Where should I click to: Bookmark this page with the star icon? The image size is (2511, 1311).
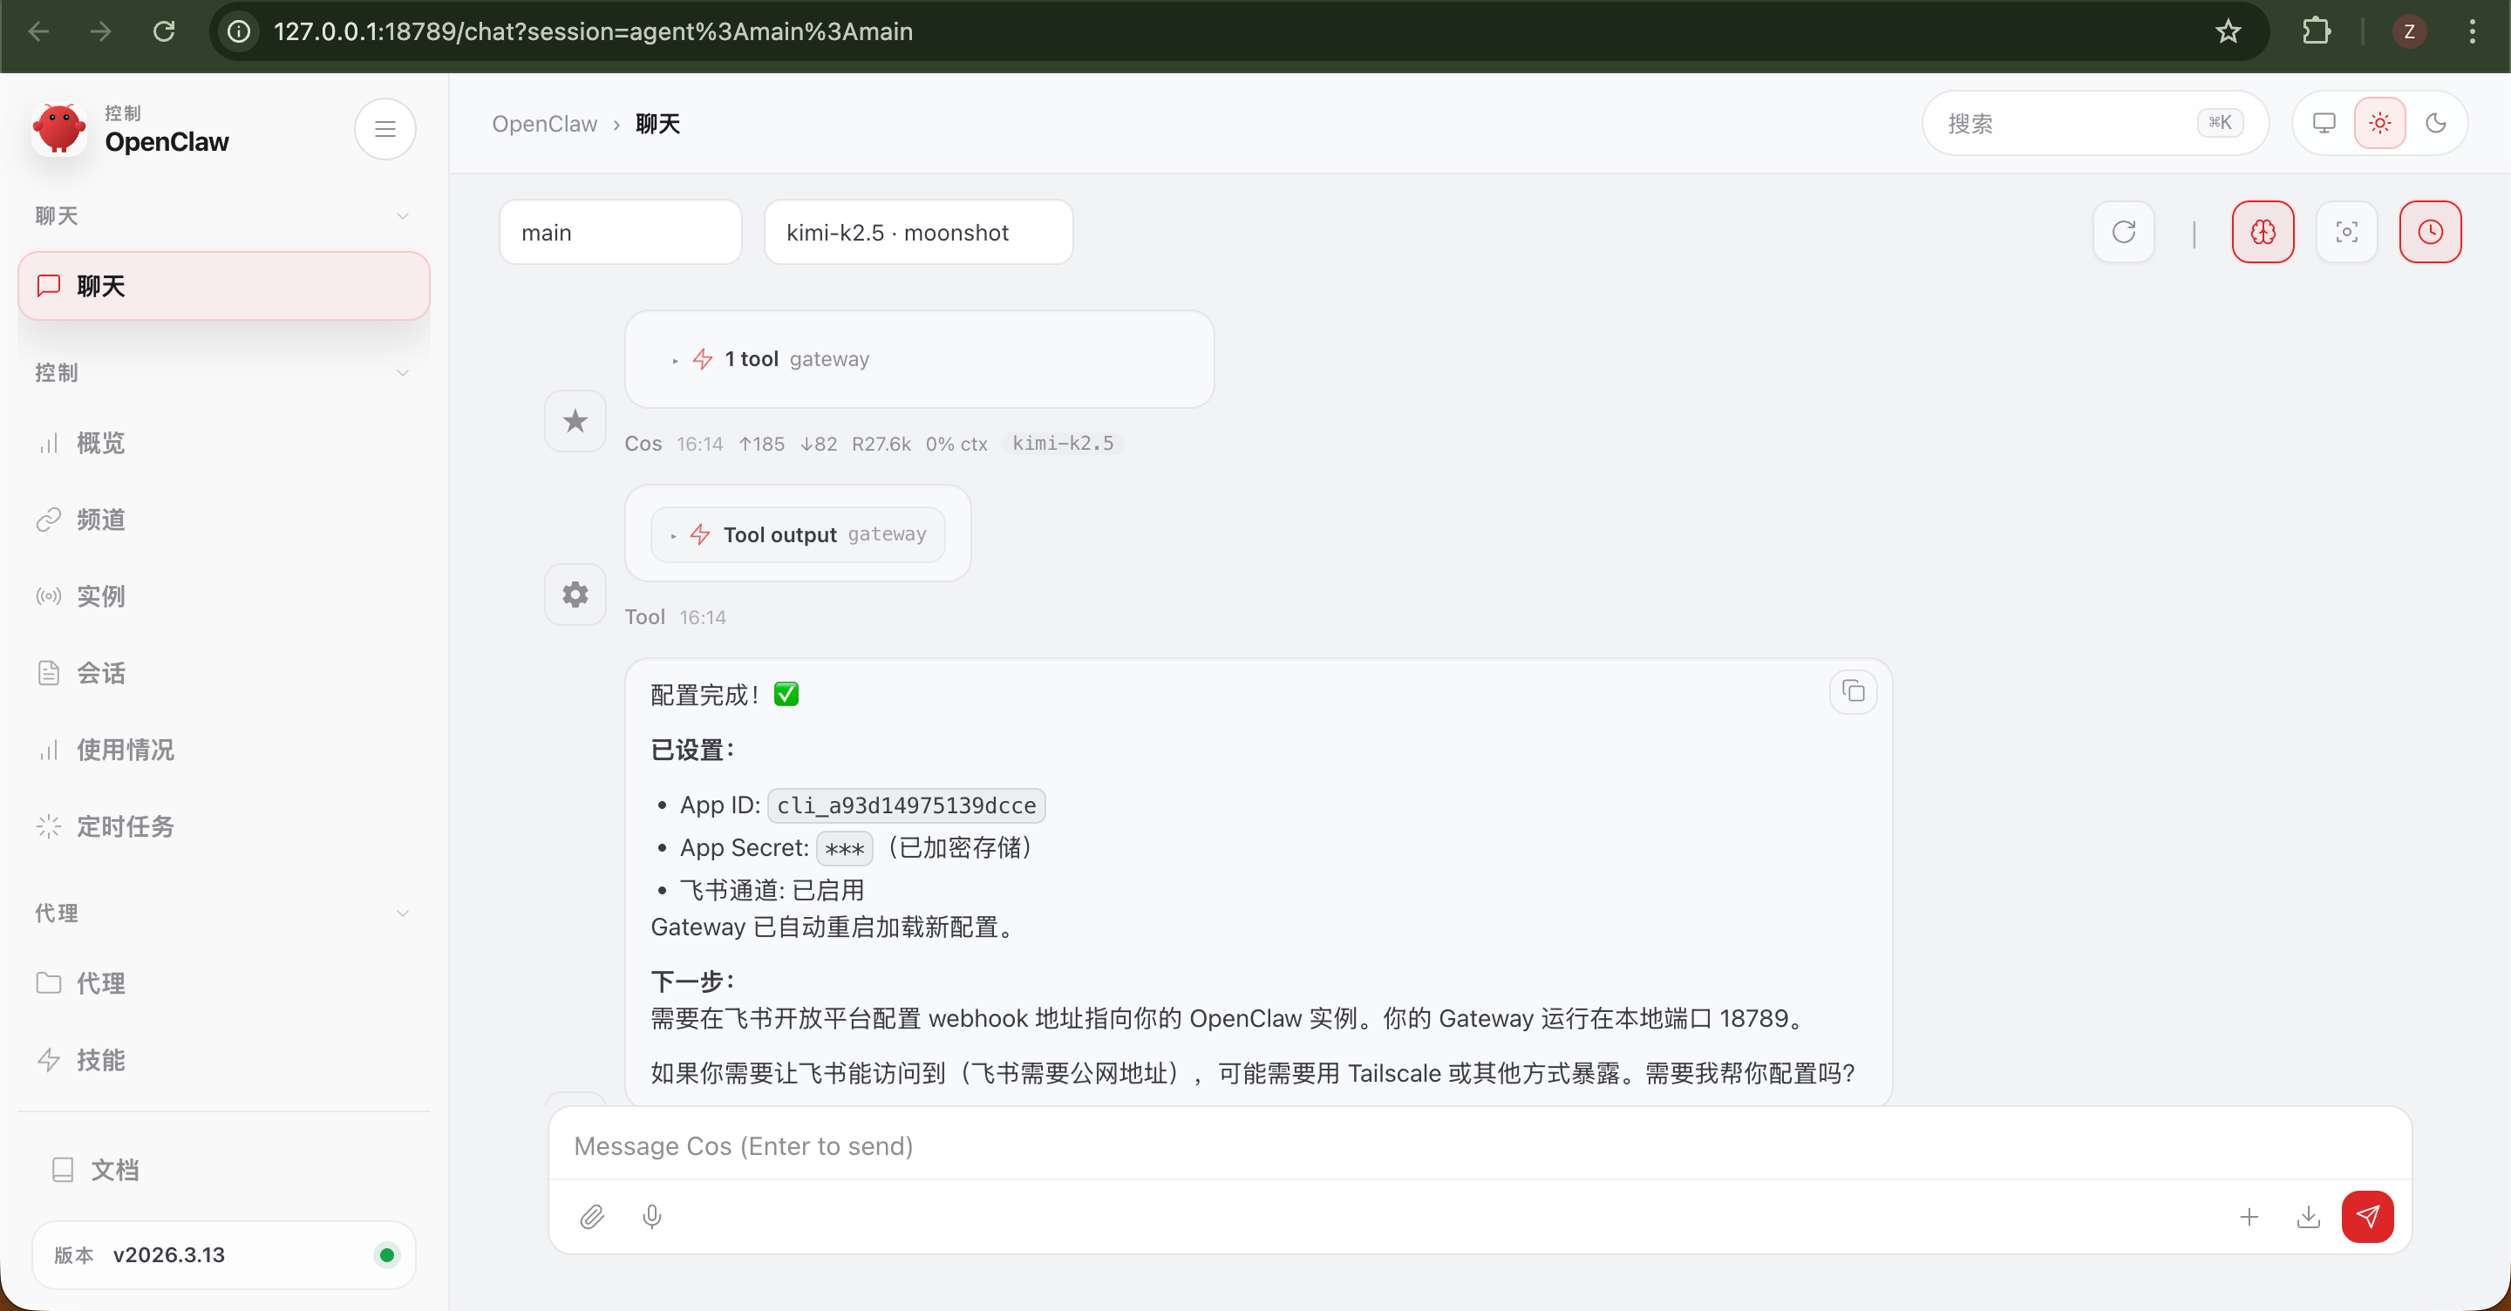tap(2228, 31)
